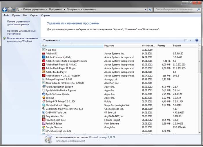Select the Foxit PDF Editor icon
The height and width of the screenshot is (147, 203).
tap(43, 124)
